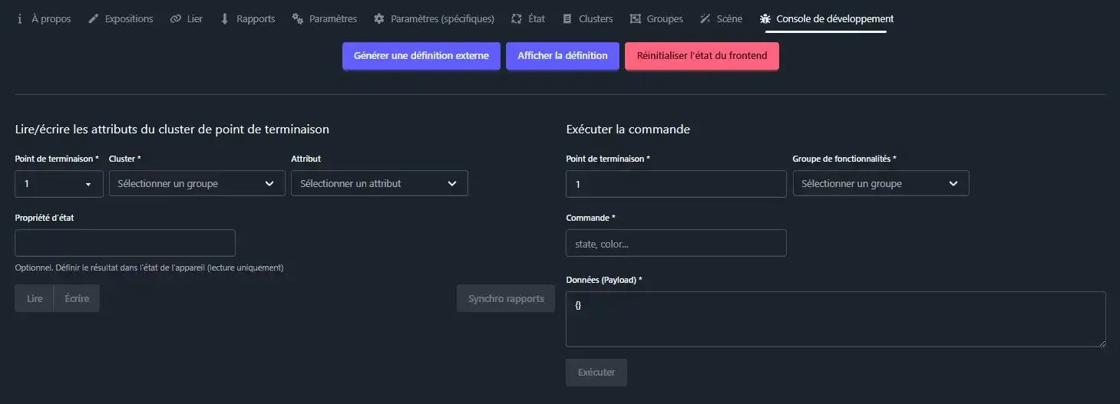Click the gears icon for Paramètres
1120x404 pixels.
[x=298, y=19]
